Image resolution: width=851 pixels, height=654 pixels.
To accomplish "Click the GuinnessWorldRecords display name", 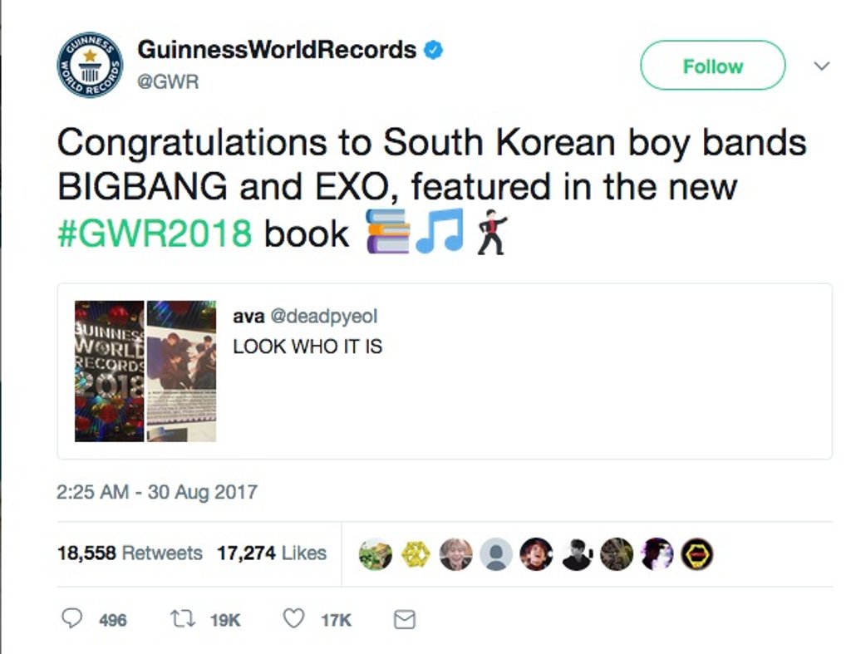I will pos(277,50).
